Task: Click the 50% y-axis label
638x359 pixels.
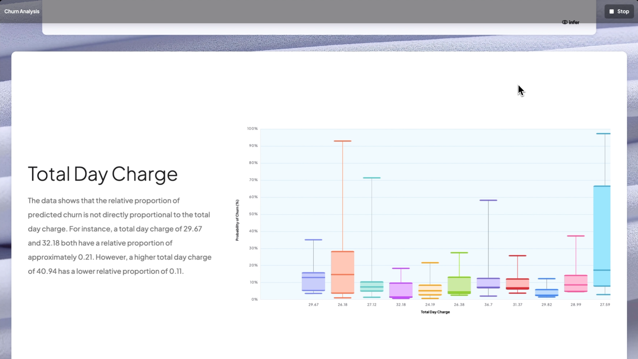Action: click(x=253, y=214)
